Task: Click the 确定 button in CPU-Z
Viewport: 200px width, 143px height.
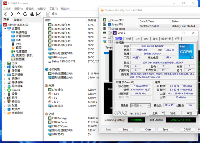Action: coord(189,113)
